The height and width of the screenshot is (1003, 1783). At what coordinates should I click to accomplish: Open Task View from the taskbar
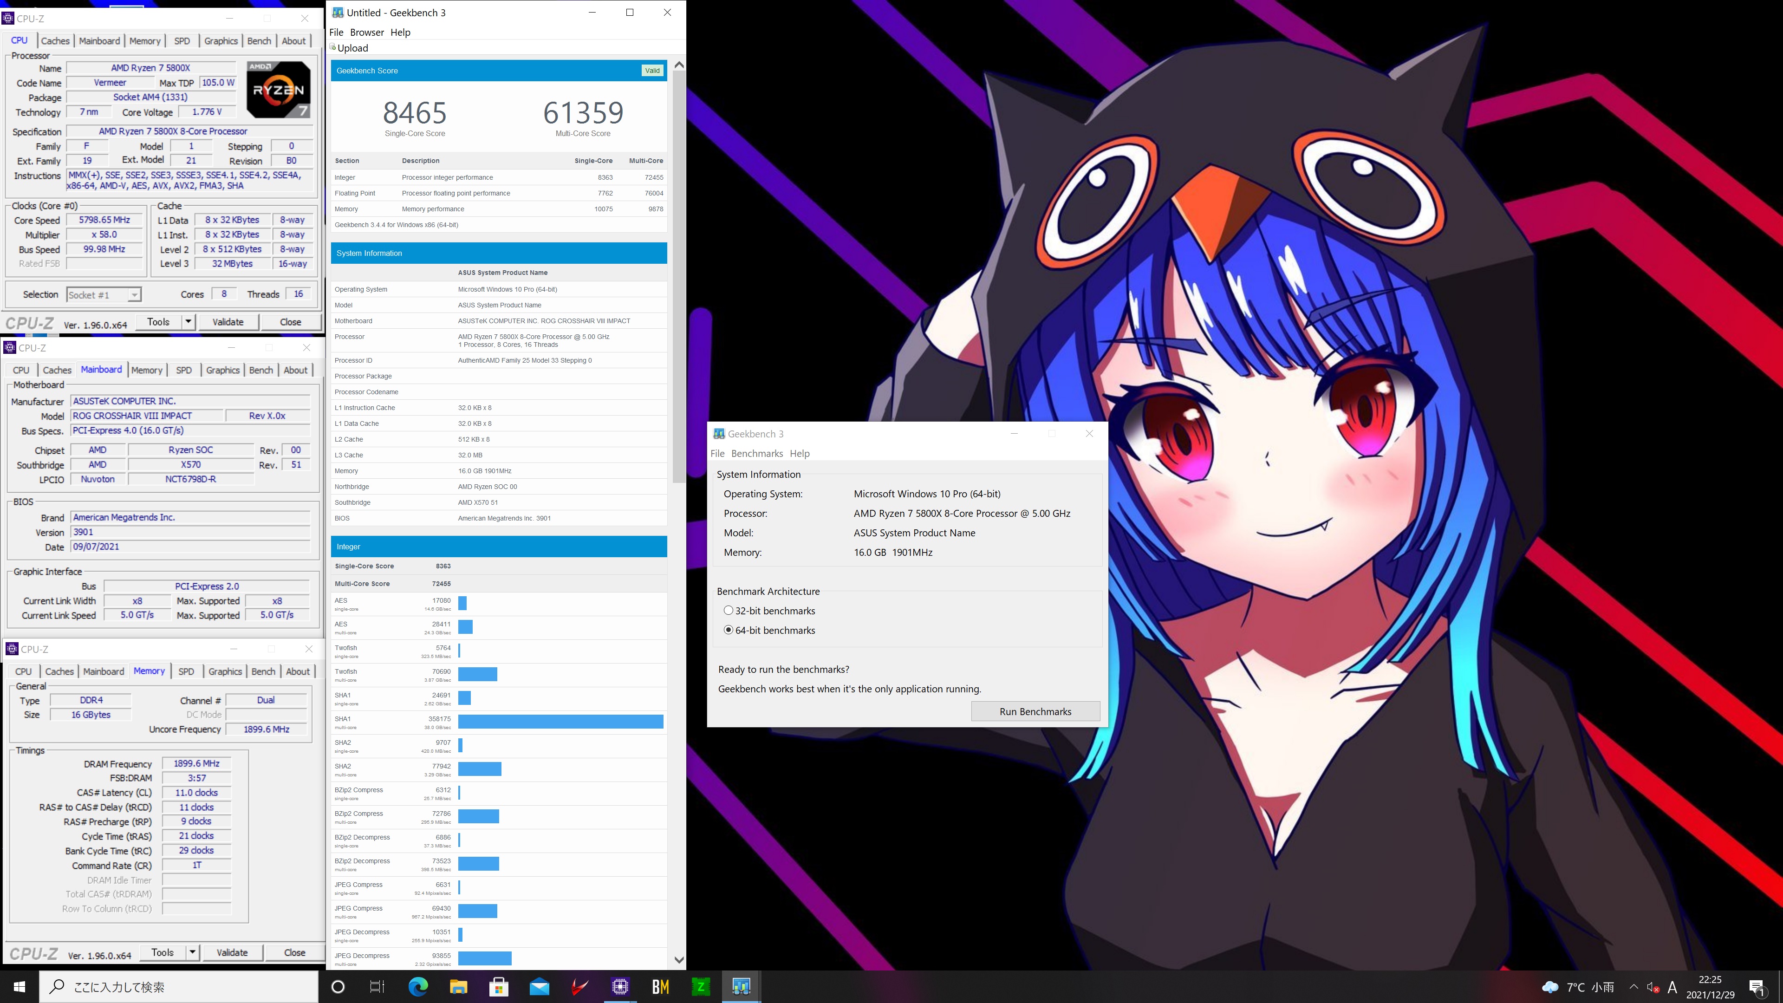[x=377, y=986]
